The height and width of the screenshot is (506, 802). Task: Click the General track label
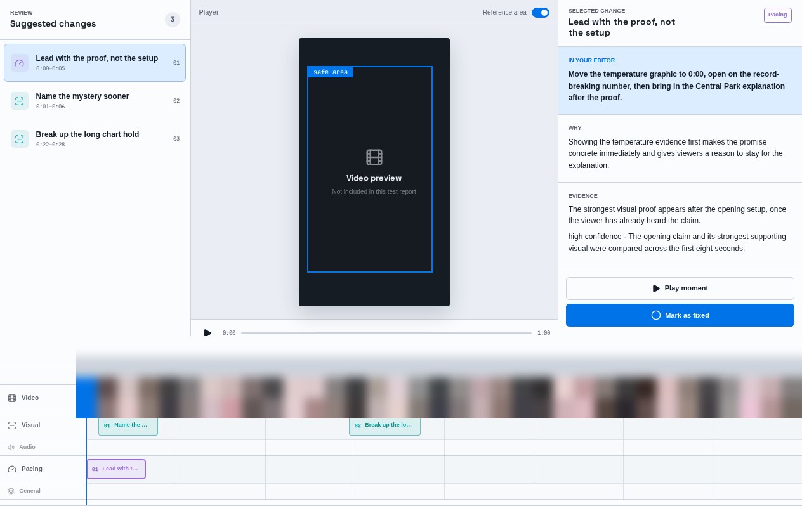pyautogui.click(x=30, y=491)
